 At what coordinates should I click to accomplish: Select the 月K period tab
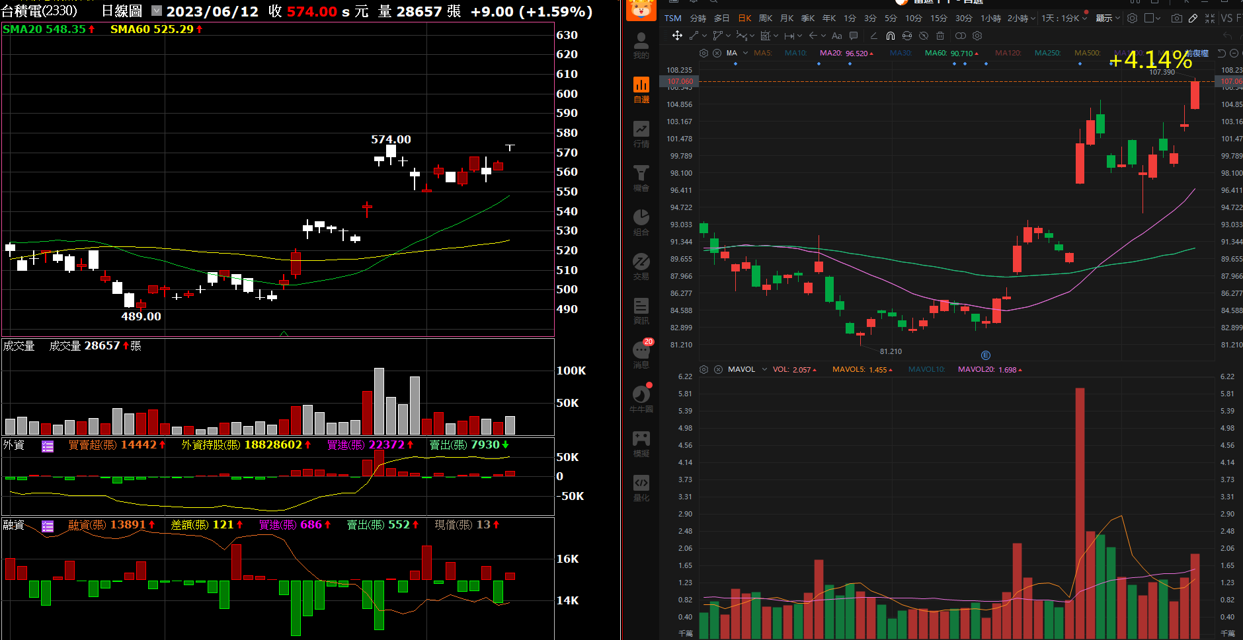pyautogui.click(x=787, y=18)
